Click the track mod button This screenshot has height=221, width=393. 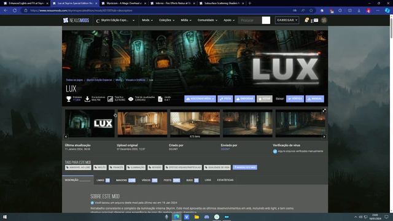coord(225,99)
